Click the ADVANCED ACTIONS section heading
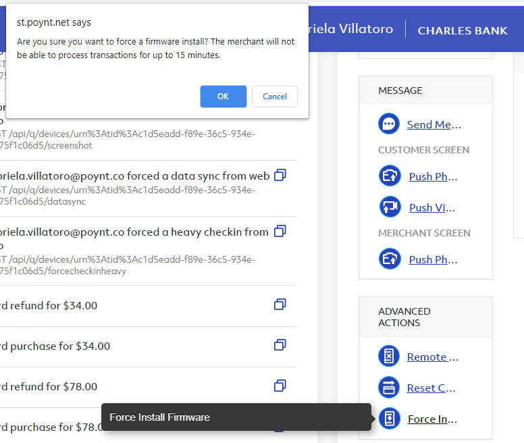Image resolution: width=524 pixels, height=443 pixels. coord(404,317)
